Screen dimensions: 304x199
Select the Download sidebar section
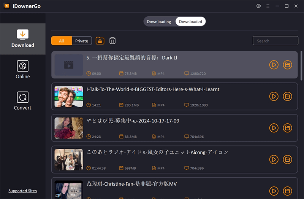tap(23, 38)
